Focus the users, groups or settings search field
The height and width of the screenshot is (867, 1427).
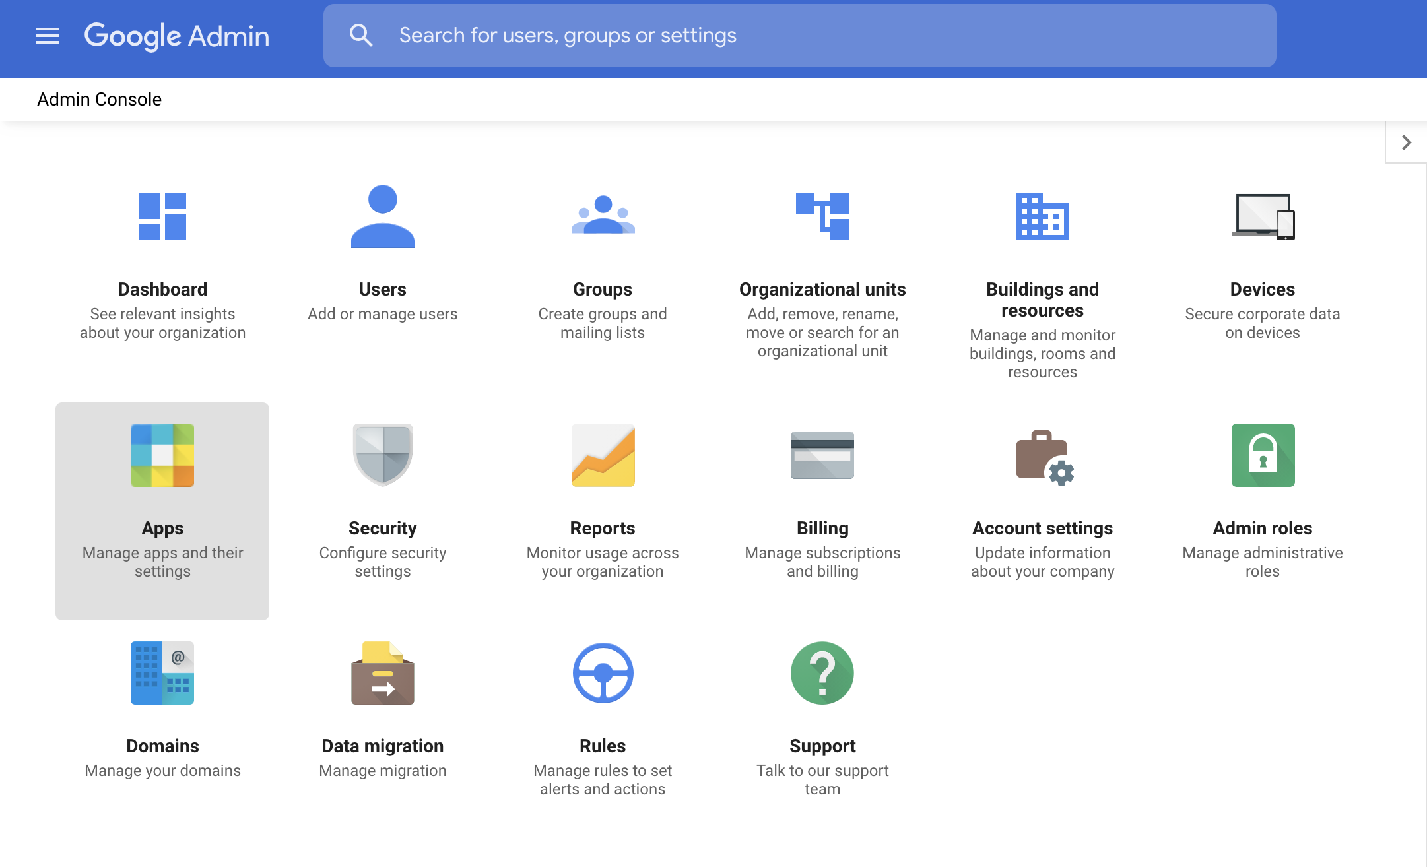pos(799,36)
